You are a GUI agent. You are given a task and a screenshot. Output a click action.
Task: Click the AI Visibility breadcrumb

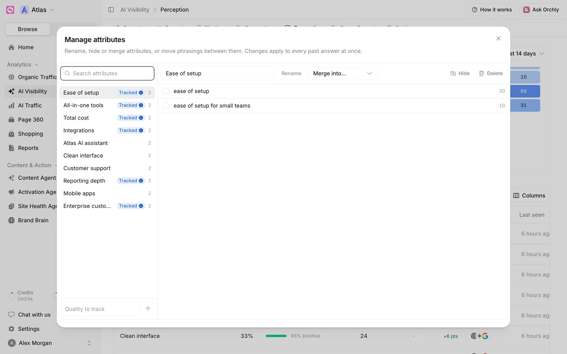[x=135, y=10]
